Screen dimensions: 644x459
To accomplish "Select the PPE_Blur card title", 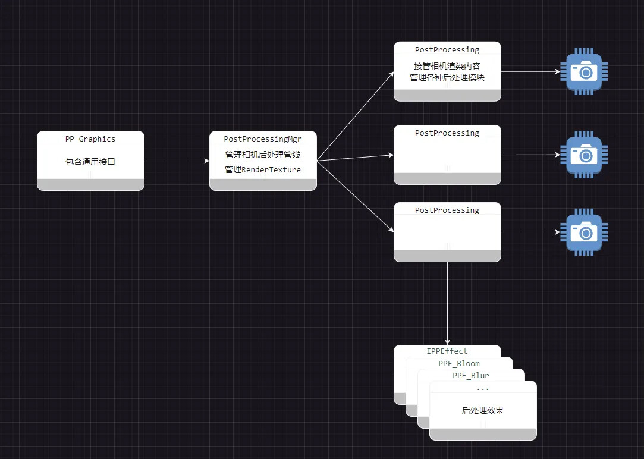I will click(x=471, y=375).
